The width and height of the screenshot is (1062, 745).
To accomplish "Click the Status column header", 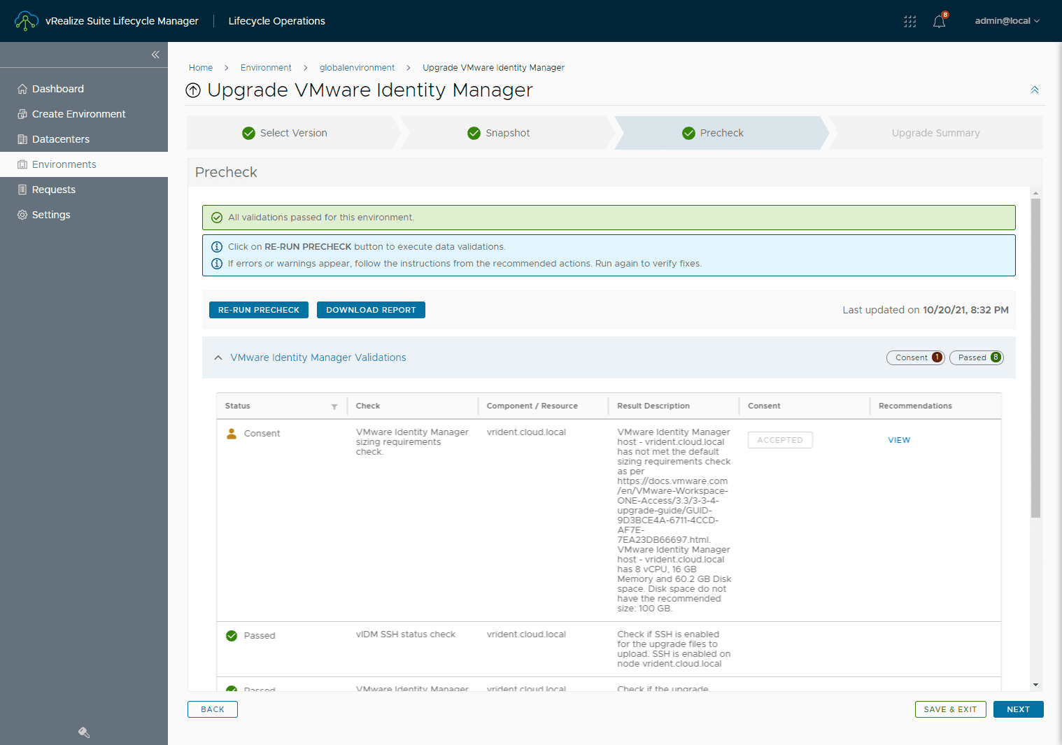I will (238, 406).
